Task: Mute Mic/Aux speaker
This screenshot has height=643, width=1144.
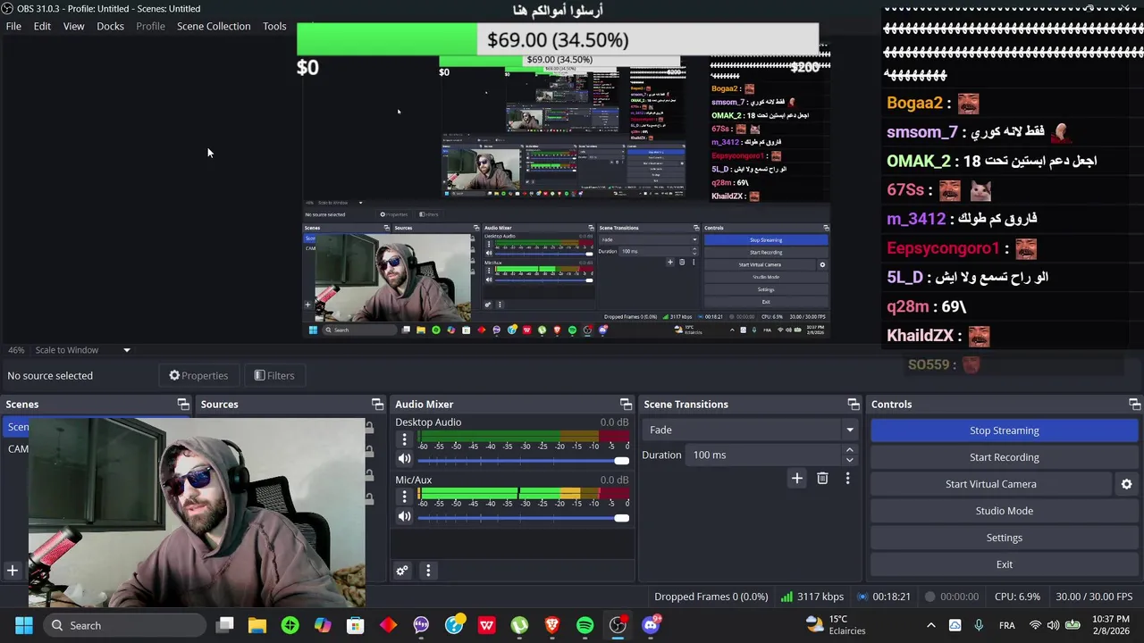Action: (x=404, y=516)
